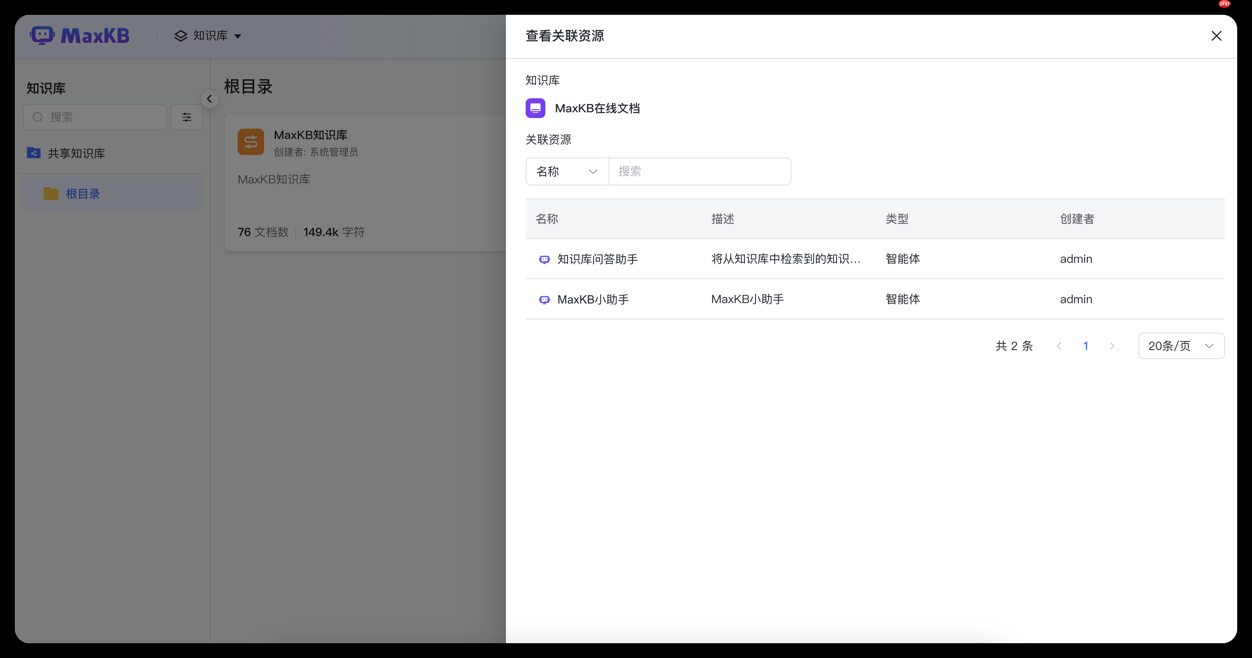Select page 1 in the pagination

1086,345
